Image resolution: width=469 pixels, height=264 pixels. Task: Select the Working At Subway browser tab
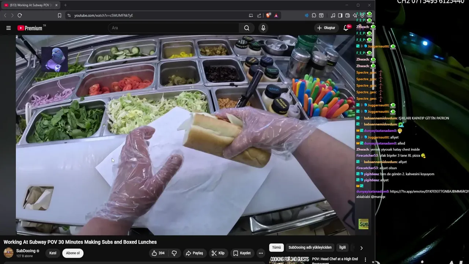pos(30,5)
